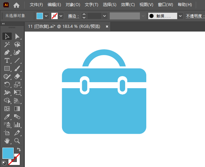The image size is (205, 167).
Task: Click the stroke weight value field
Action: click(94, 16)
